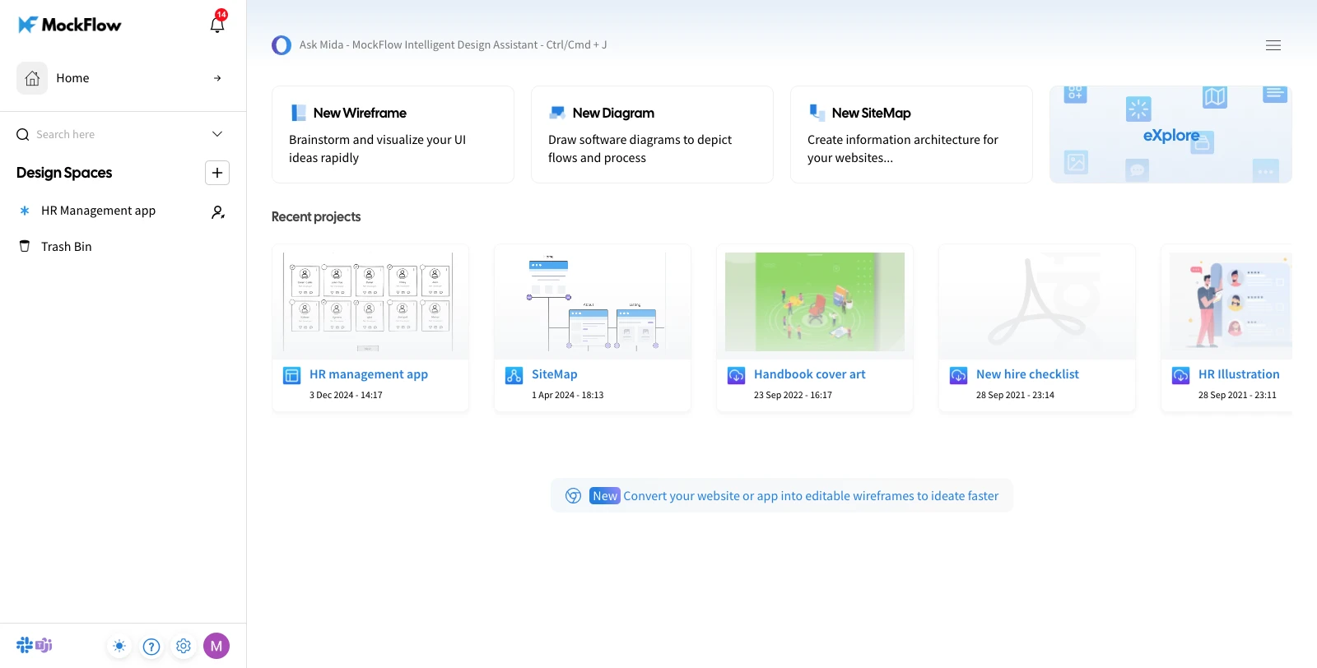Screen dimensions: 1317x668
Task: Open the Ask Mida design assistant bar
Action: tap(453, 45)
